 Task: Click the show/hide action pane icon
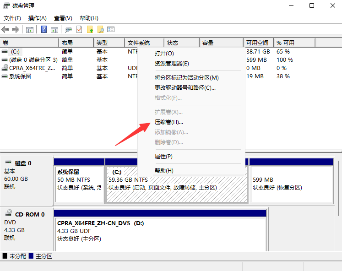click(54, 30)
